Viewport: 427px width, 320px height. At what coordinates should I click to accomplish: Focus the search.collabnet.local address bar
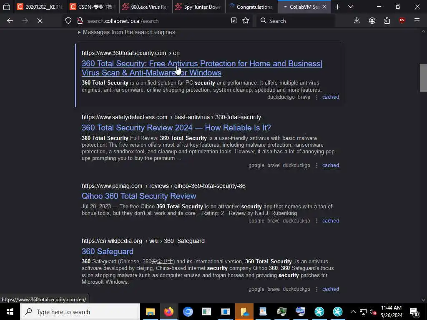point(157,21)
